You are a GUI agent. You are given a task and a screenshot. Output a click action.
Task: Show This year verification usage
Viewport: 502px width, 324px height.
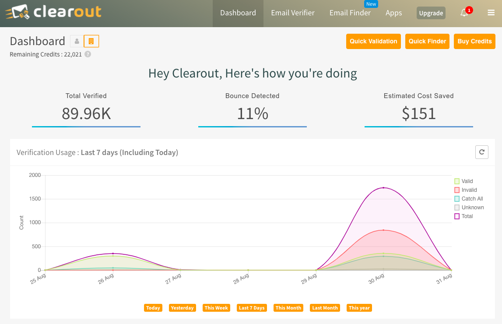pyautogui.click(x=359, y=308)
